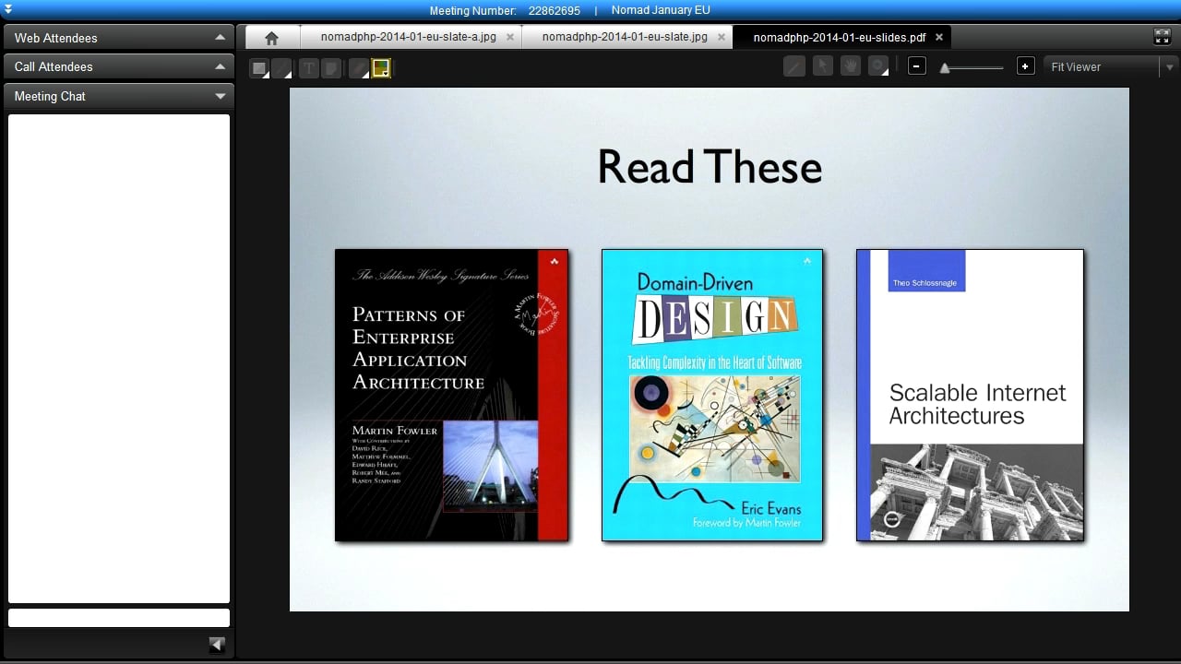Open the Home tab icon

[x=271, y=38]
